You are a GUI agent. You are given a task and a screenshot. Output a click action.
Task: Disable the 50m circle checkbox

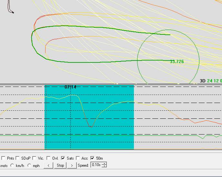pos(93,158)
